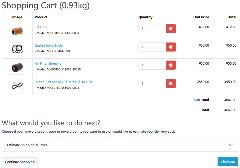Open the Gasket for Cylinder link
The width and height of the screenshot is (240, 168).
pyautogui.click(x=49, y=45)
